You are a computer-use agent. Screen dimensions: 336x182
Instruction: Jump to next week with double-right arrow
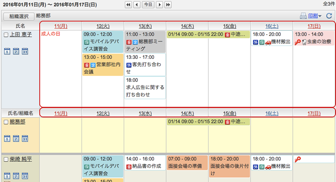168,4
